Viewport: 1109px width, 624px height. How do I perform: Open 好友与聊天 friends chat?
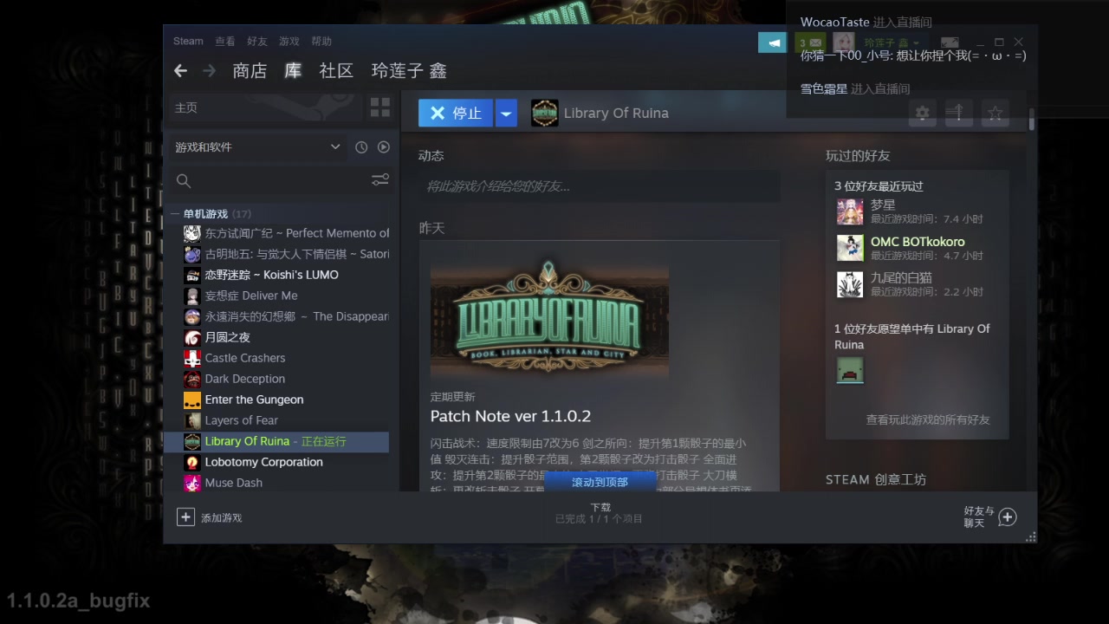[989, 517]
